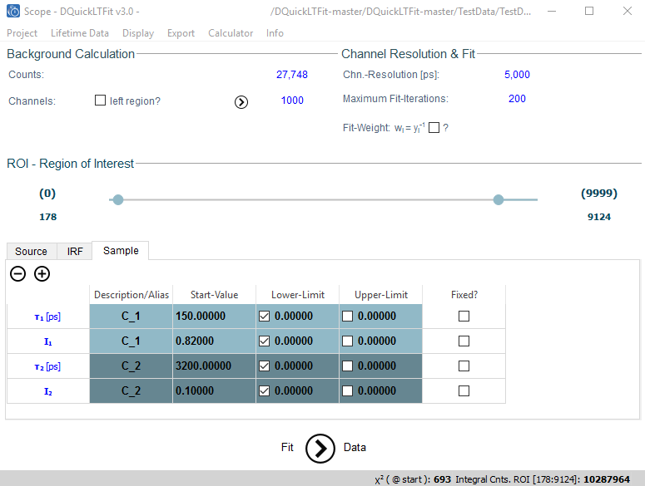Switch to the Source tab
This screenshot has width=645, height=486.
(x=31, y=251)
